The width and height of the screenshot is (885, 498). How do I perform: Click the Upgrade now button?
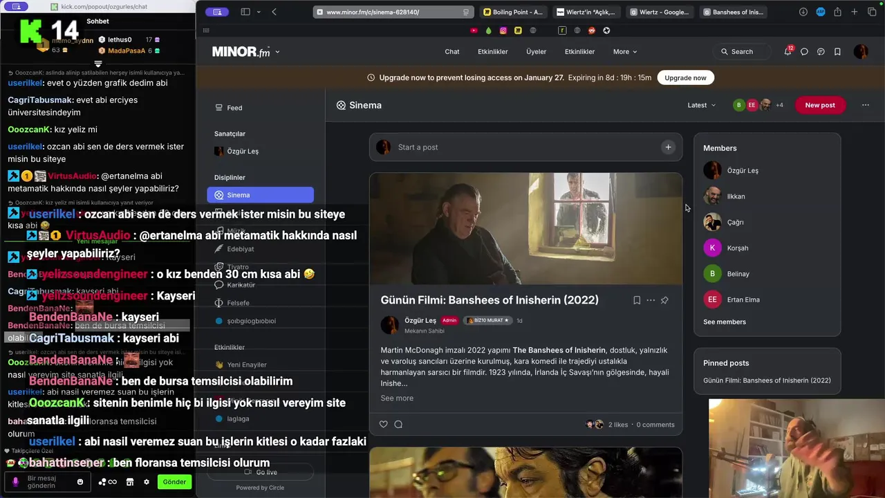(685, 77)
